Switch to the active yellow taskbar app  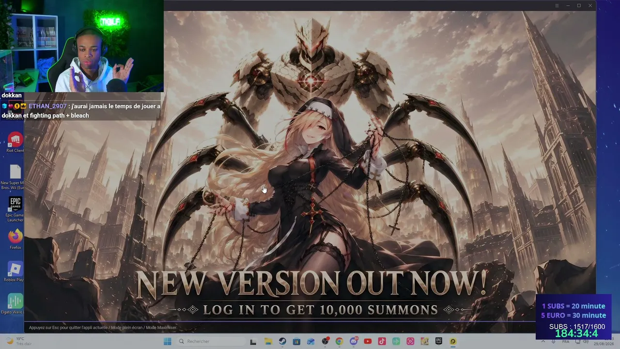click(453, 342)
